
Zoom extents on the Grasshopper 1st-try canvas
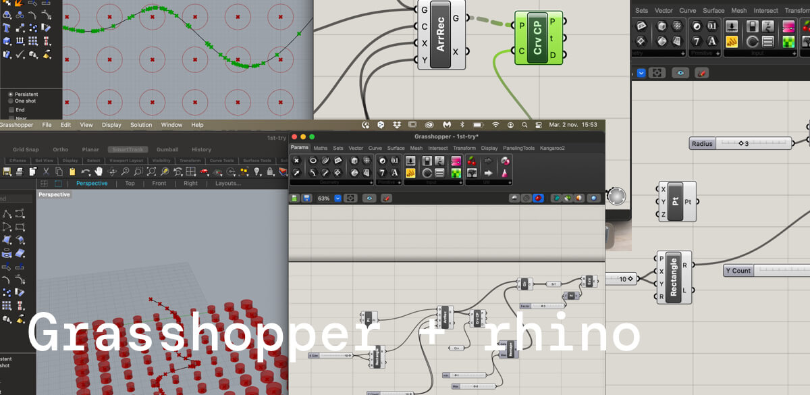[x=350, y=199]
